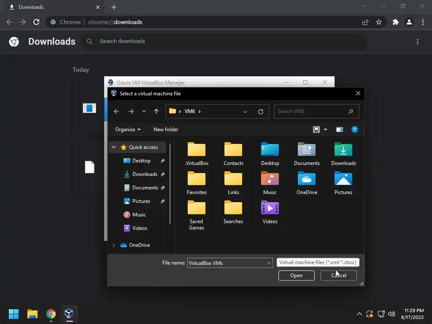
Task: Refresh the VM6 folder view
Action: pos(260,111)
